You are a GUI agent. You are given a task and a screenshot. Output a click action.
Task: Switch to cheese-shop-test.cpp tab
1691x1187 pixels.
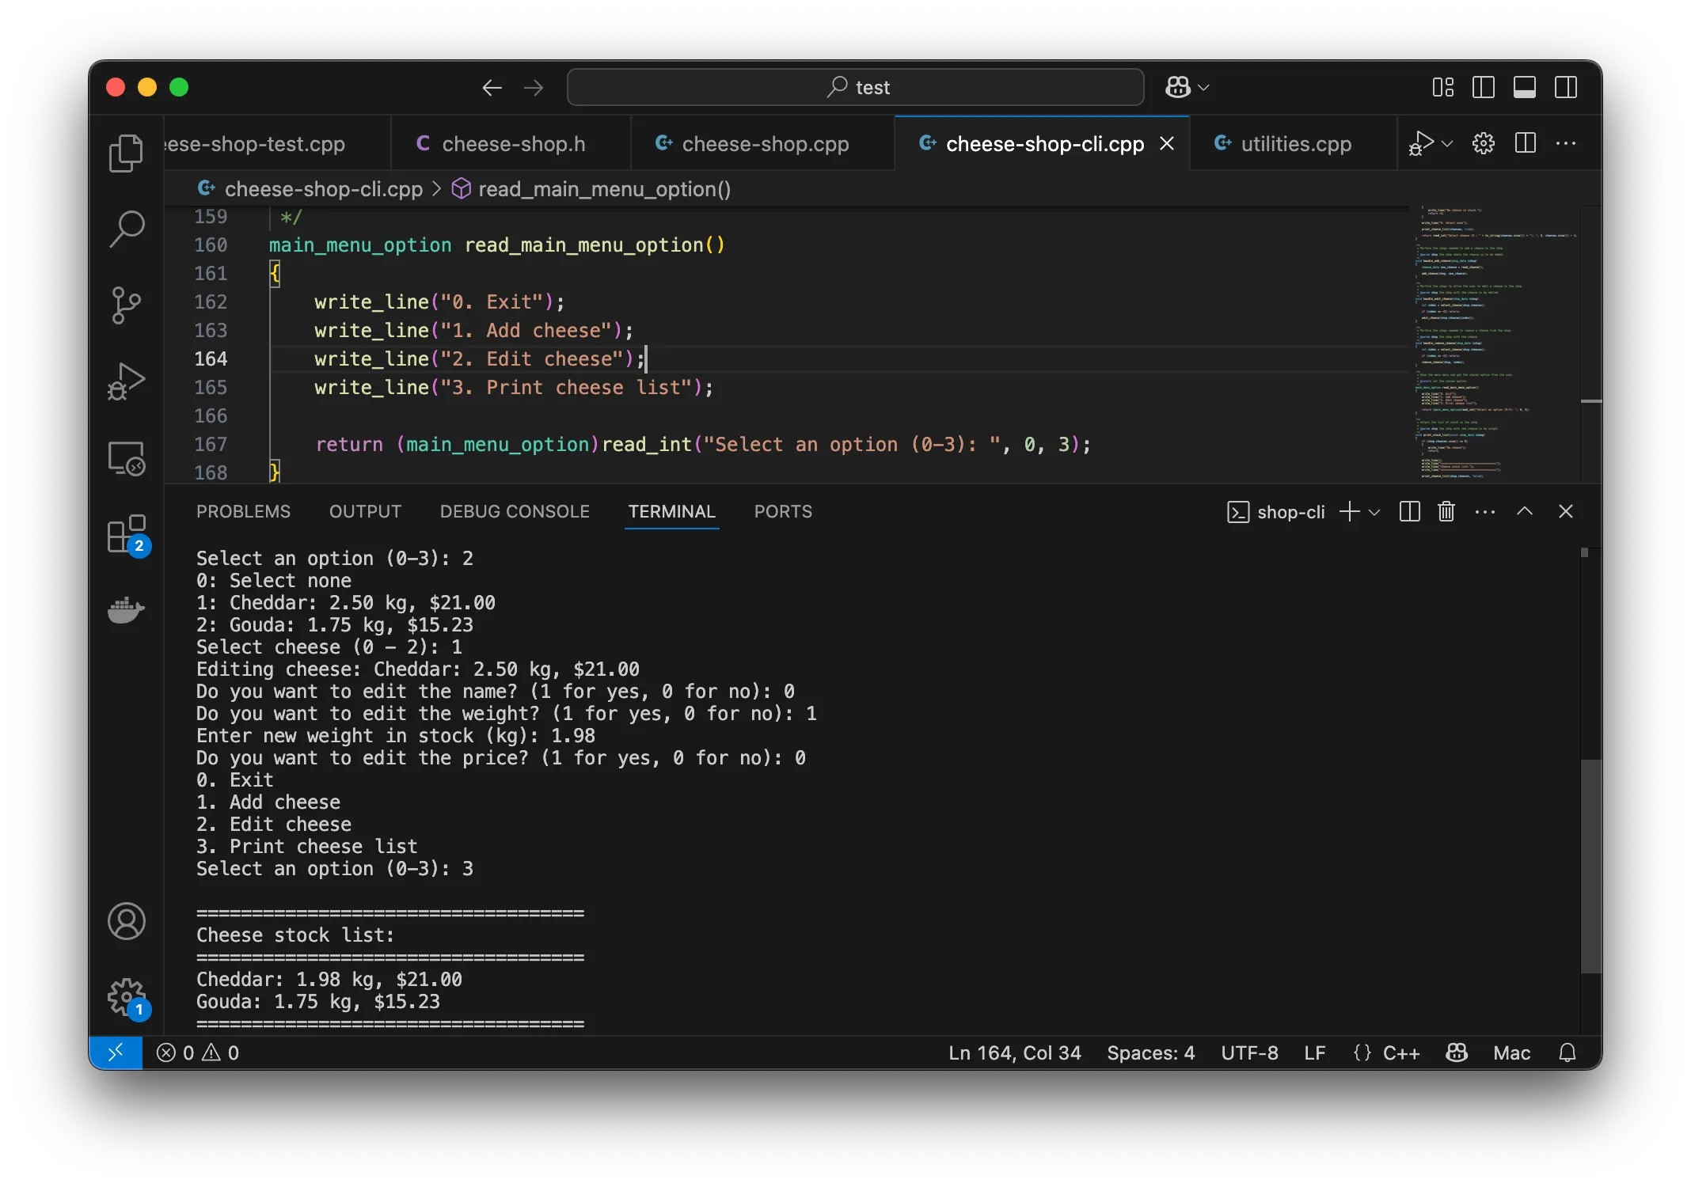pyautogui.click(x=277, y=144)
